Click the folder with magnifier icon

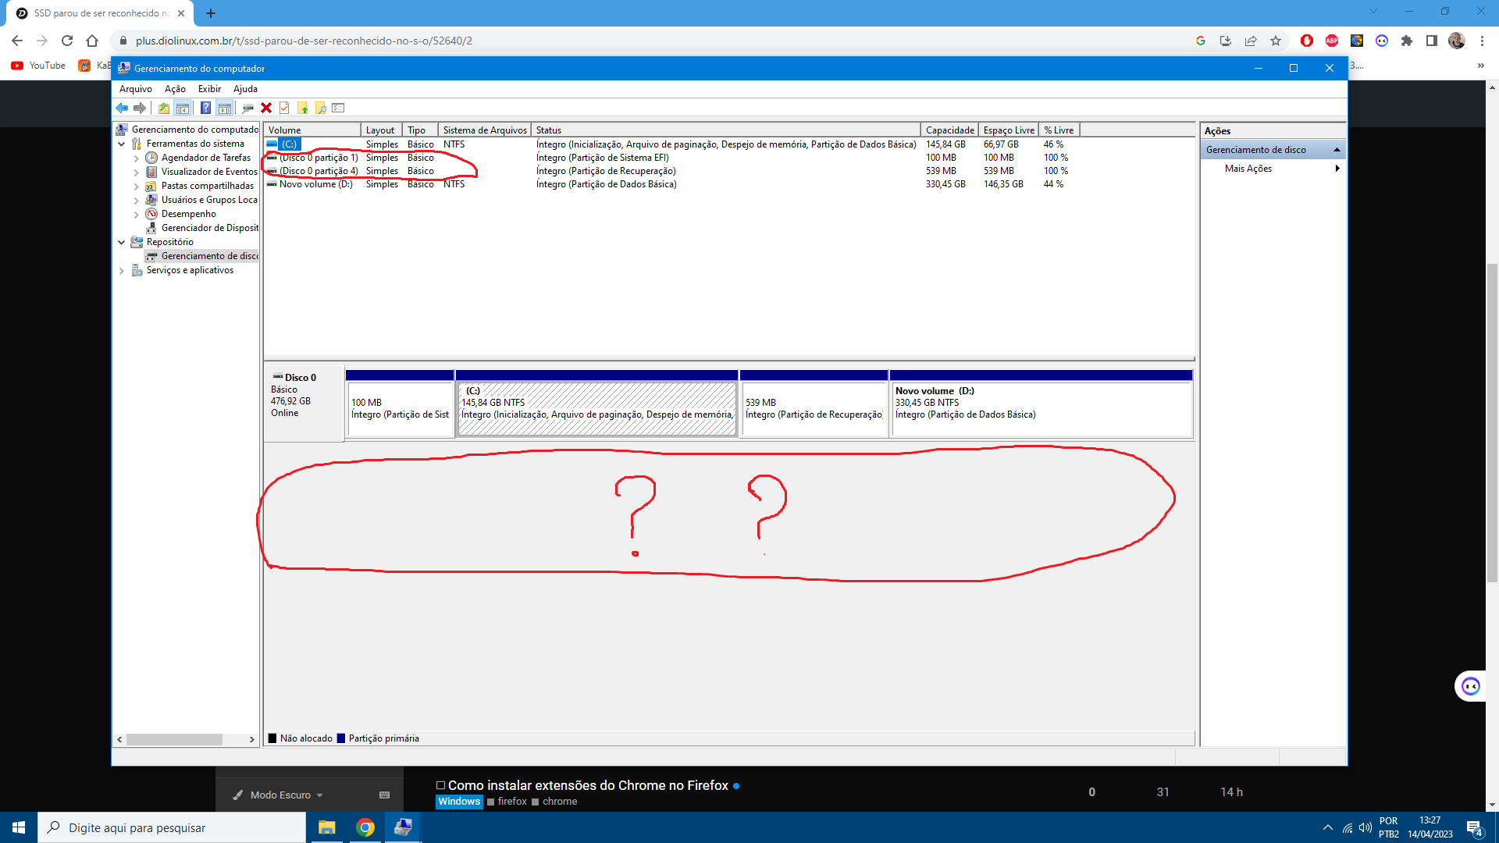(x=320, y=108)
